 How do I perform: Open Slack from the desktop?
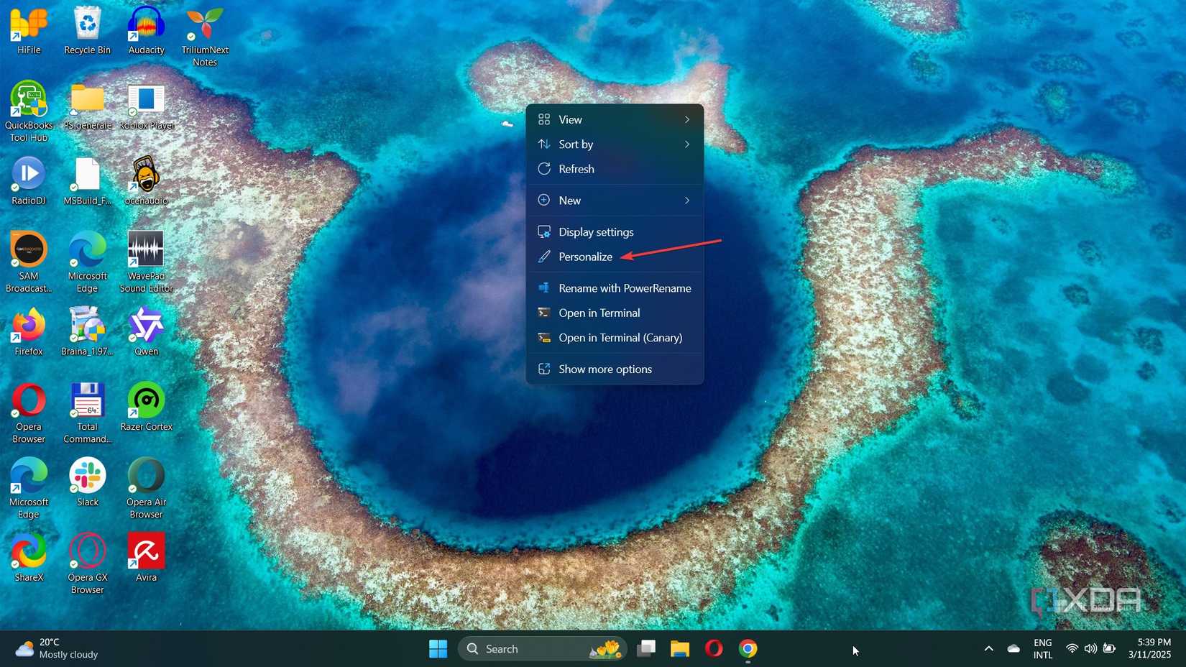click(x=87, y=477)
